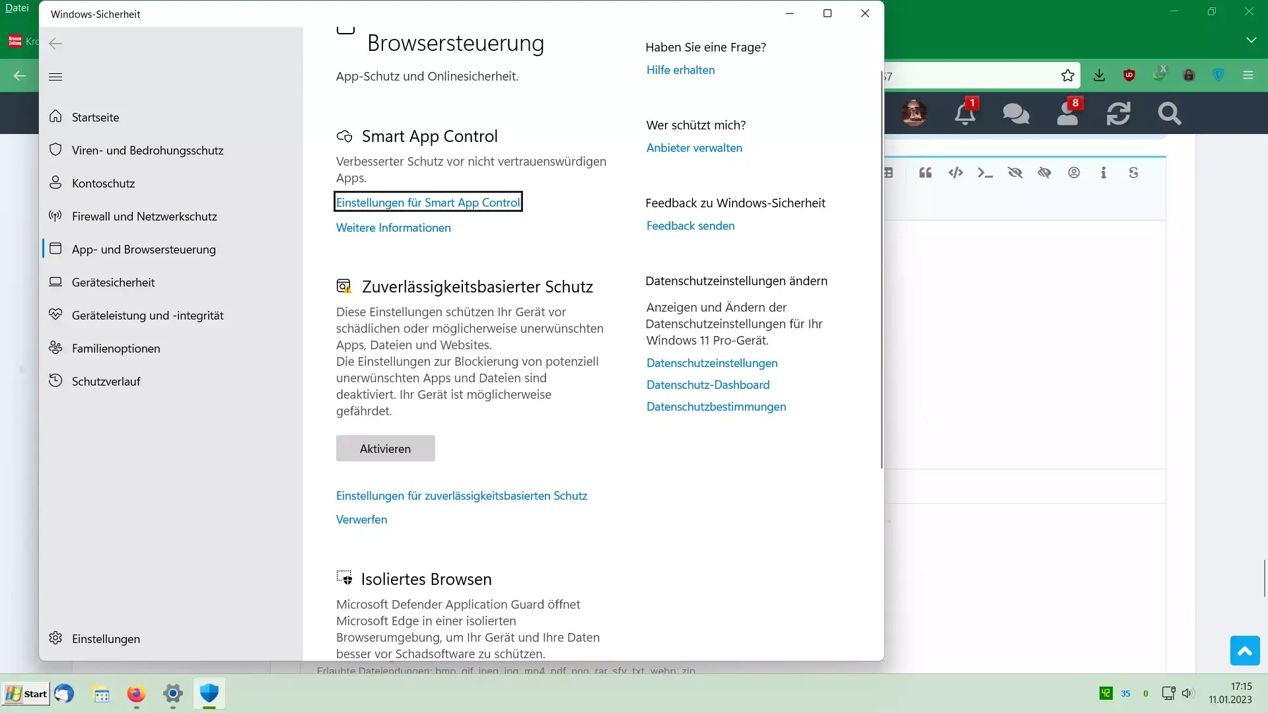Open forum notifications bell icon

[x=966, y=112]
